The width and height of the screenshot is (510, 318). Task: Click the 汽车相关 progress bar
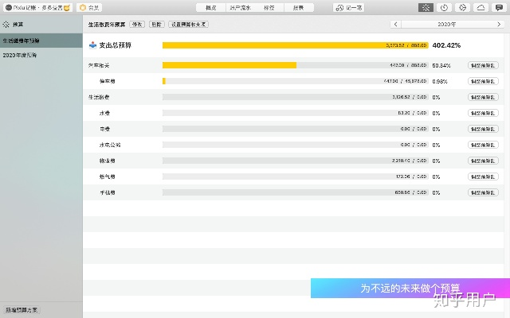296,65
